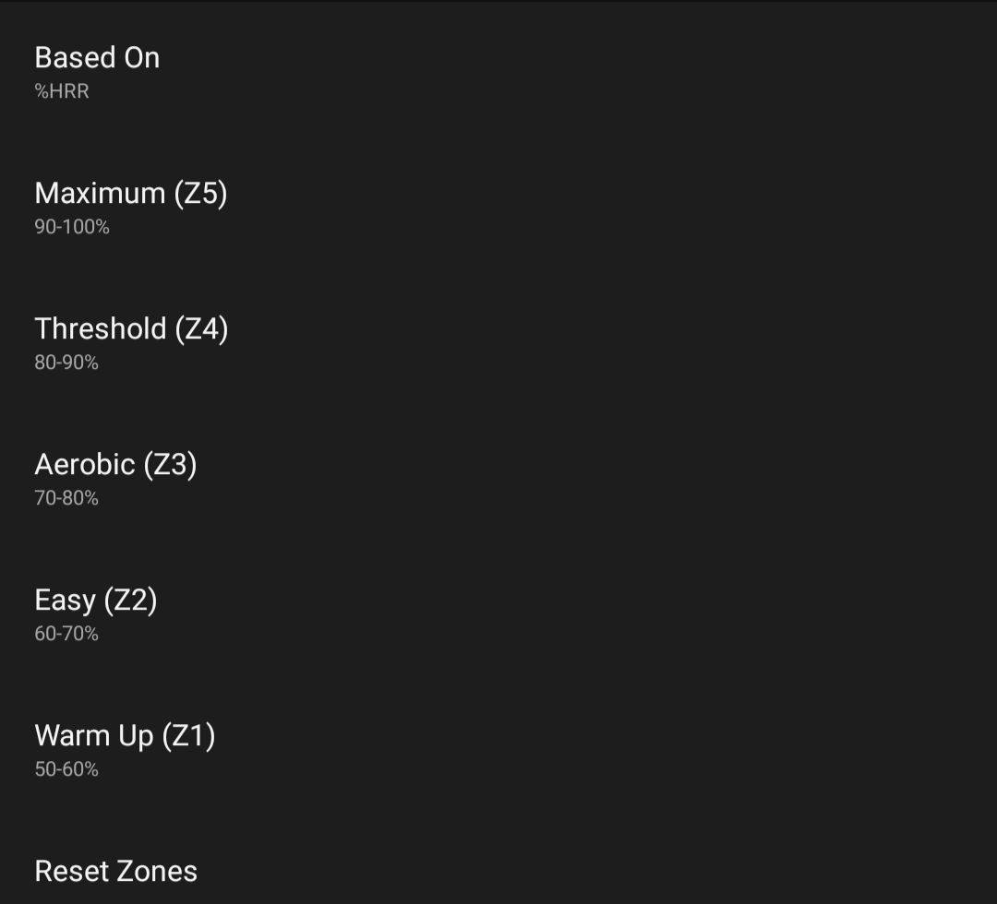
Task: Edit the 70-80% zone range
Action: (x=66, y=498)
